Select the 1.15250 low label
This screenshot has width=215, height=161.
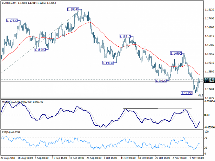[40, 50]
